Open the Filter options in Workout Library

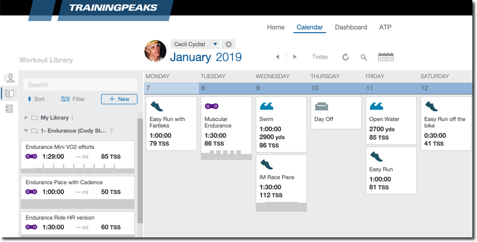(73, 99)
